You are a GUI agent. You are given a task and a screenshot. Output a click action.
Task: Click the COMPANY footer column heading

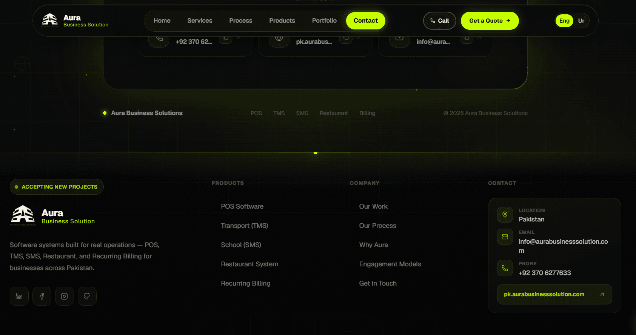(365, 183)
